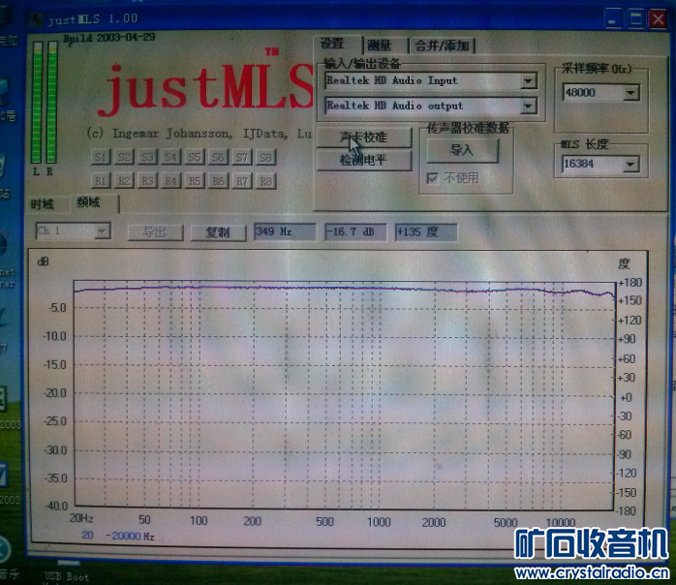Close the justMLS window
Image resolution: width=676 pixels, height=585 pixels.
pyautogui.click(x=659, y=19)
